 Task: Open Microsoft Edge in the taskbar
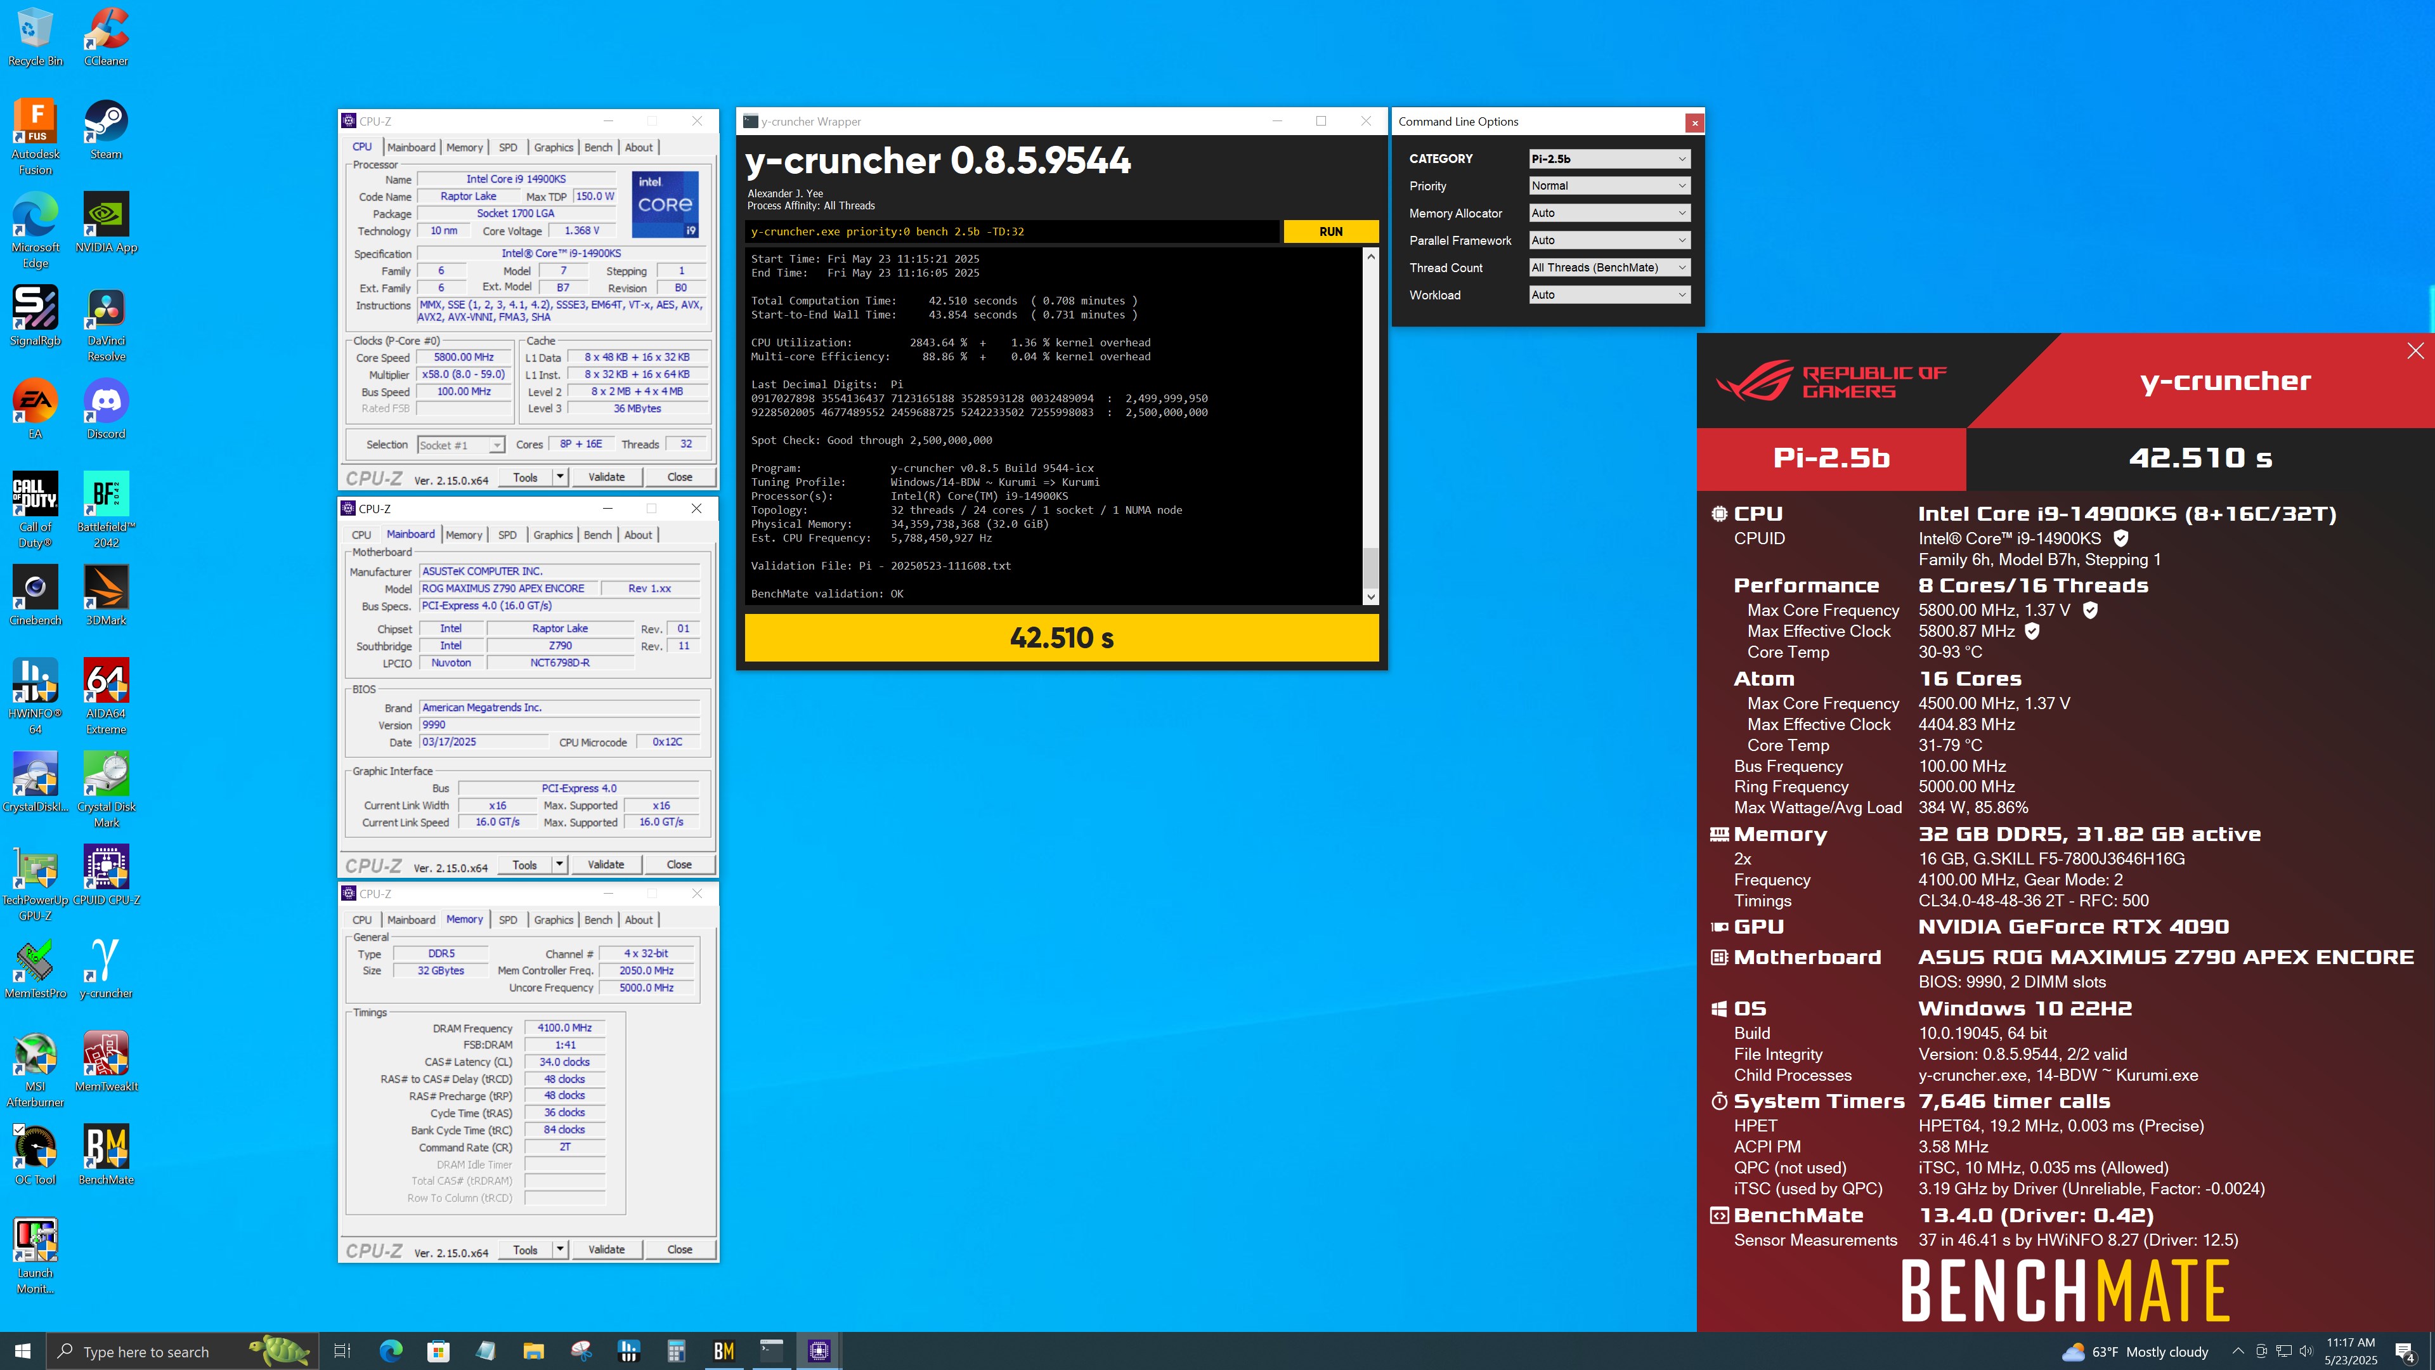click(x=391, y=1351)
